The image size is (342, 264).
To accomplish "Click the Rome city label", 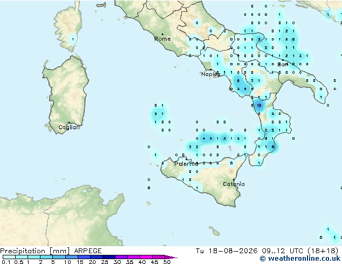I will pos(162,39).
